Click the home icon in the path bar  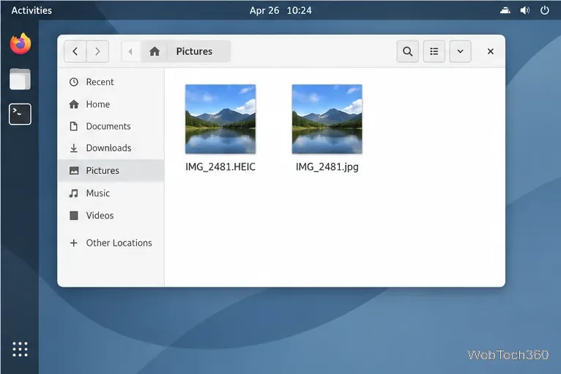coord(155,51)
